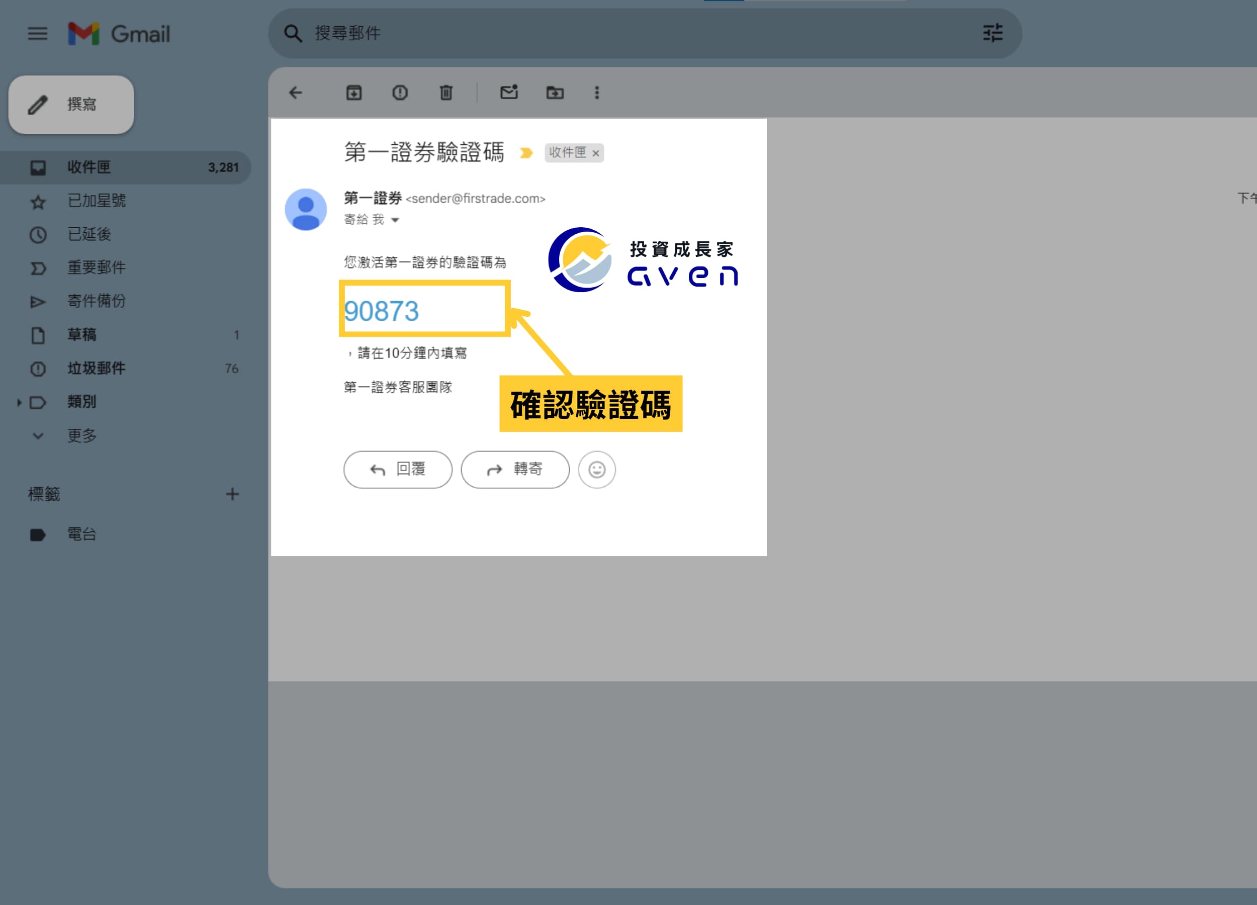Viewport: 1257px width, 905px height.
Task: Compose a new email with 撰寫
Action: [71, 105]
